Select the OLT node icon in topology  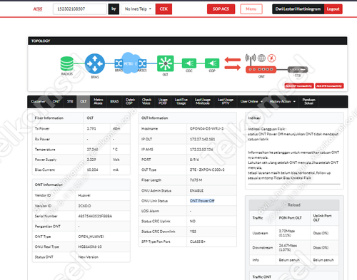click(x=166, y=63)
